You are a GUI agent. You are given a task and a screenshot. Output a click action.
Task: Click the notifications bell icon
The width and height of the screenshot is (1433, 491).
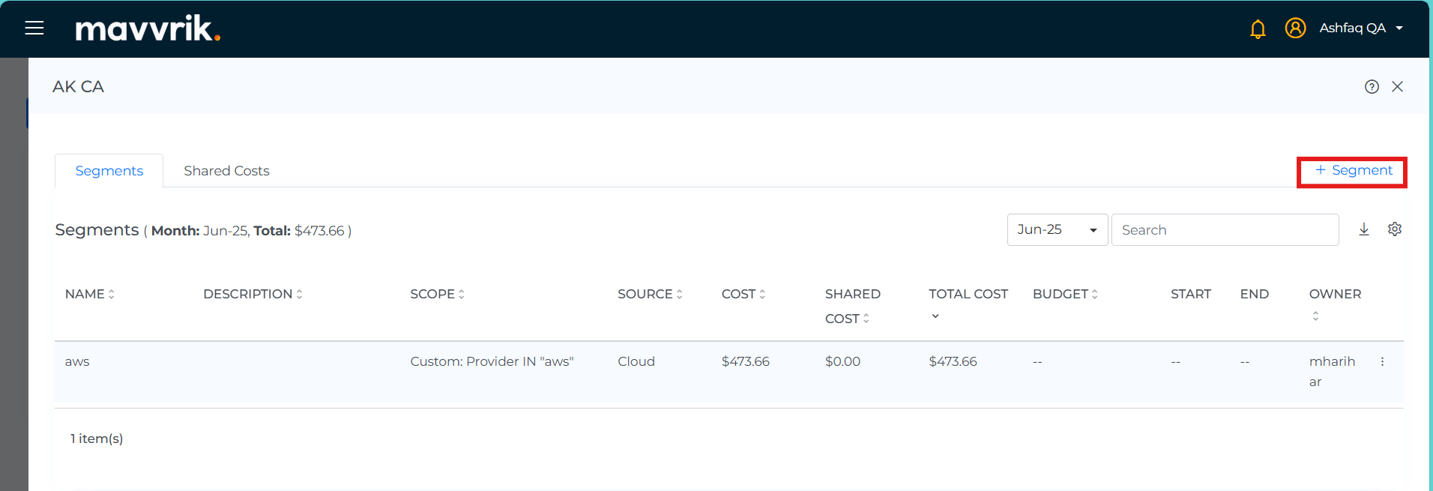[1258, 28]
